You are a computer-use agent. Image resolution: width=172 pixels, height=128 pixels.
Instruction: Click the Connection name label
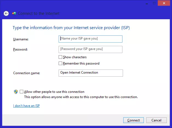point(27,73)
